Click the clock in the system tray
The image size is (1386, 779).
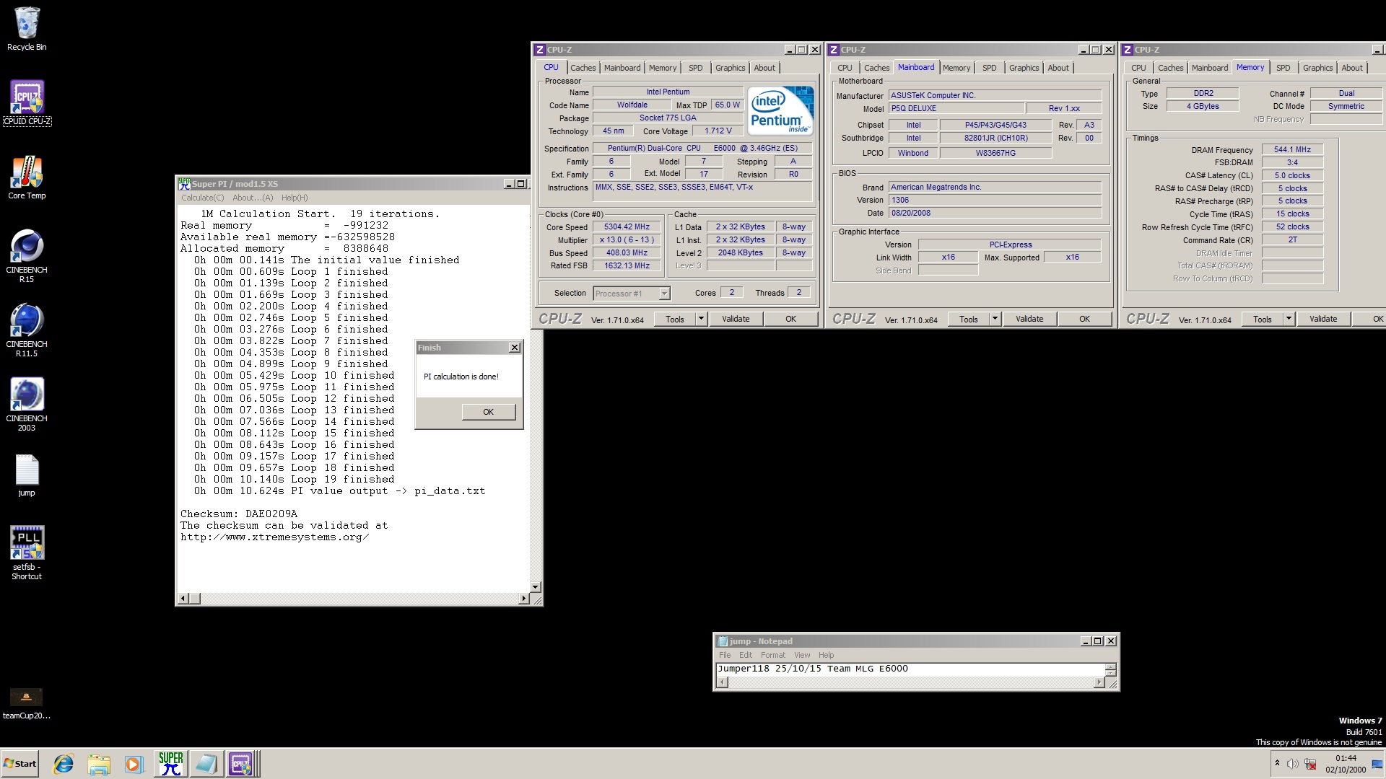[x=1346, y=764]
